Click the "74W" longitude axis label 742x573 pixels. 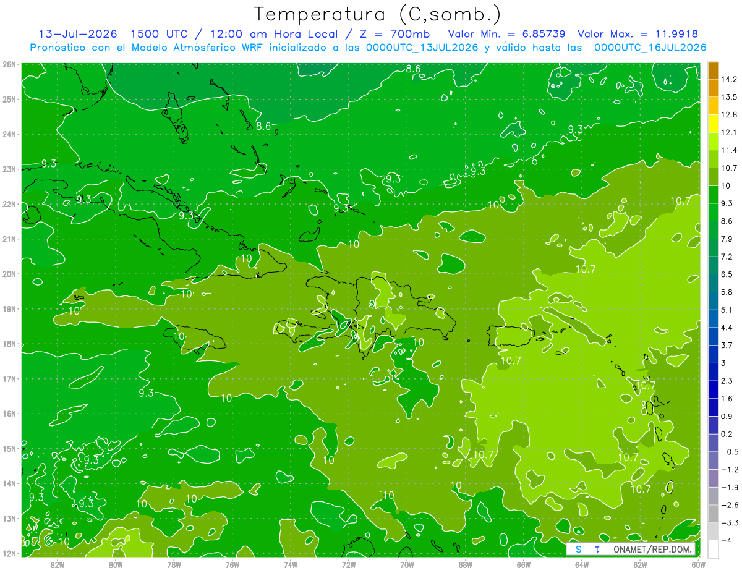click(291, 564)
